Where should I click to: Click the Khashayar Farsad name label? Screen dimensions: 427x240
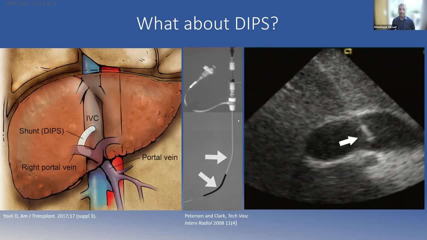(385, 27)
